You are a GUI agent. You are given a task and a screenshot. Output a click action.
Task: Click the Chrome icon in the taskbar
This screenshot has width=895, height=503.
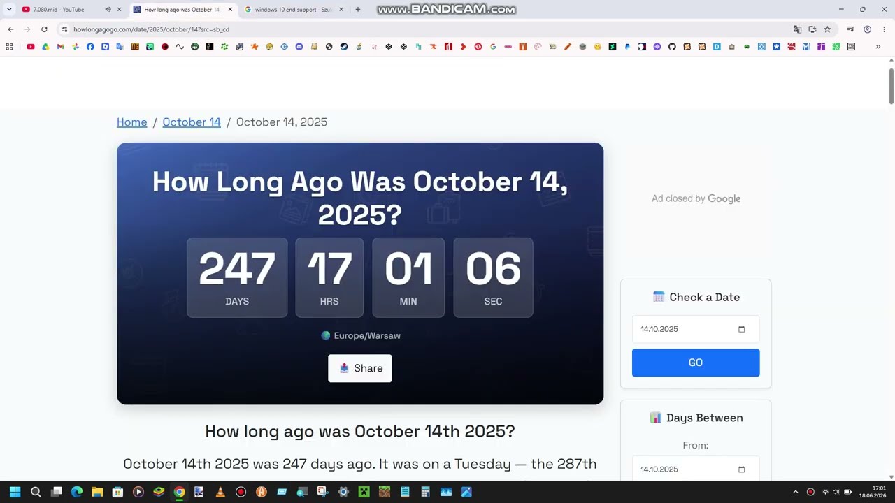[x=179, y=492]
